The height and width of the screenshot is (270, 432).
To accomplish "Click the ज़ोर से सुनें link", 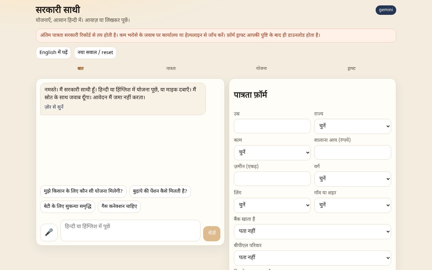I will (54, 107).
